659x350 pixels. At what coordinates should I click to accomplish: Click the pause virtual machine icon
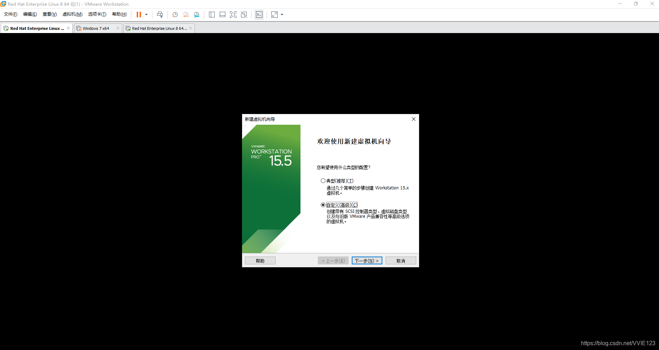[x=139, y=15]
